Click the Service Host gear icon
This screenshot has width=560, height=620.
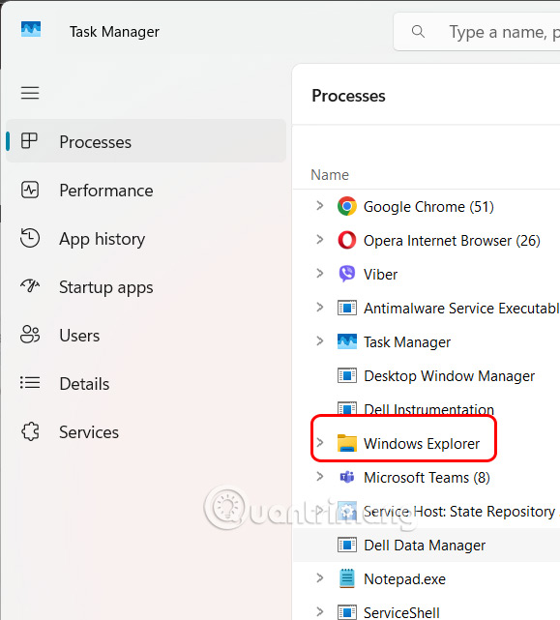coord(347,512)
